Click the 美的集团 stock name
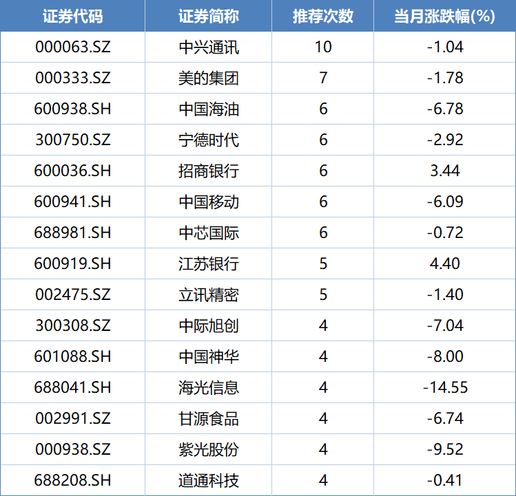 (208, 78)
